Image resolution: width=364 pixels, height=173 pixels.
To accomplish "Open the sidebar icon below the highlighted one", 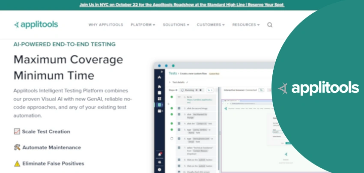I will coord(159,111).
